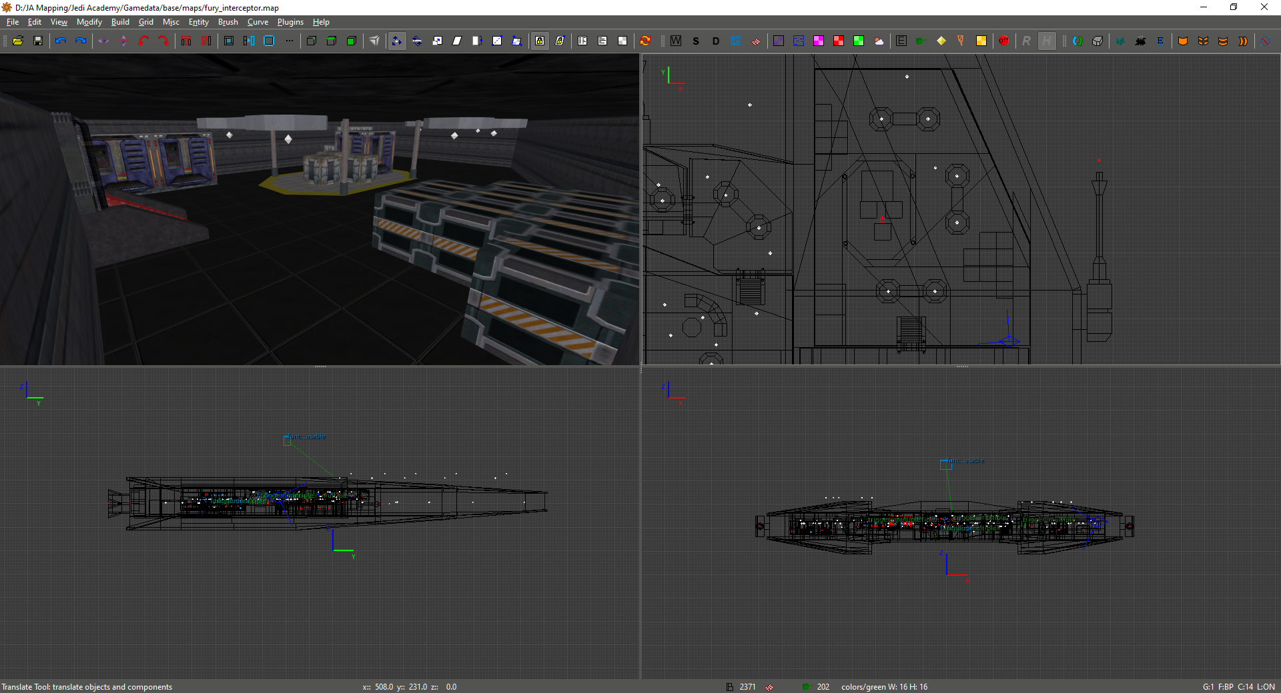This screenshot has height=693, width=1281.
Task: Click the W toolbar button
Action: coord(676,41)
